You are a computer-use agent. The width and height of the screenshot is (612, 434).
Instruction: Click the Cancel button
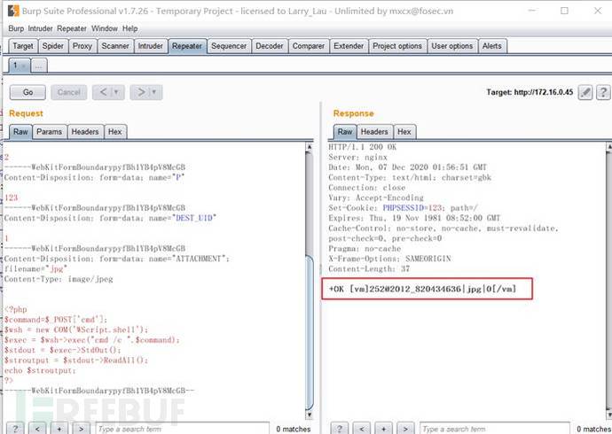coord(68,92)
